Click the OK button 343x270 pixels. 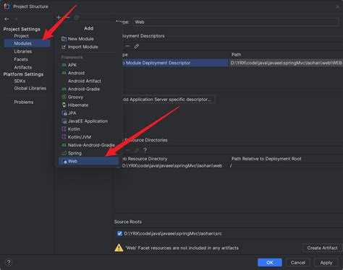click(270, 262)
